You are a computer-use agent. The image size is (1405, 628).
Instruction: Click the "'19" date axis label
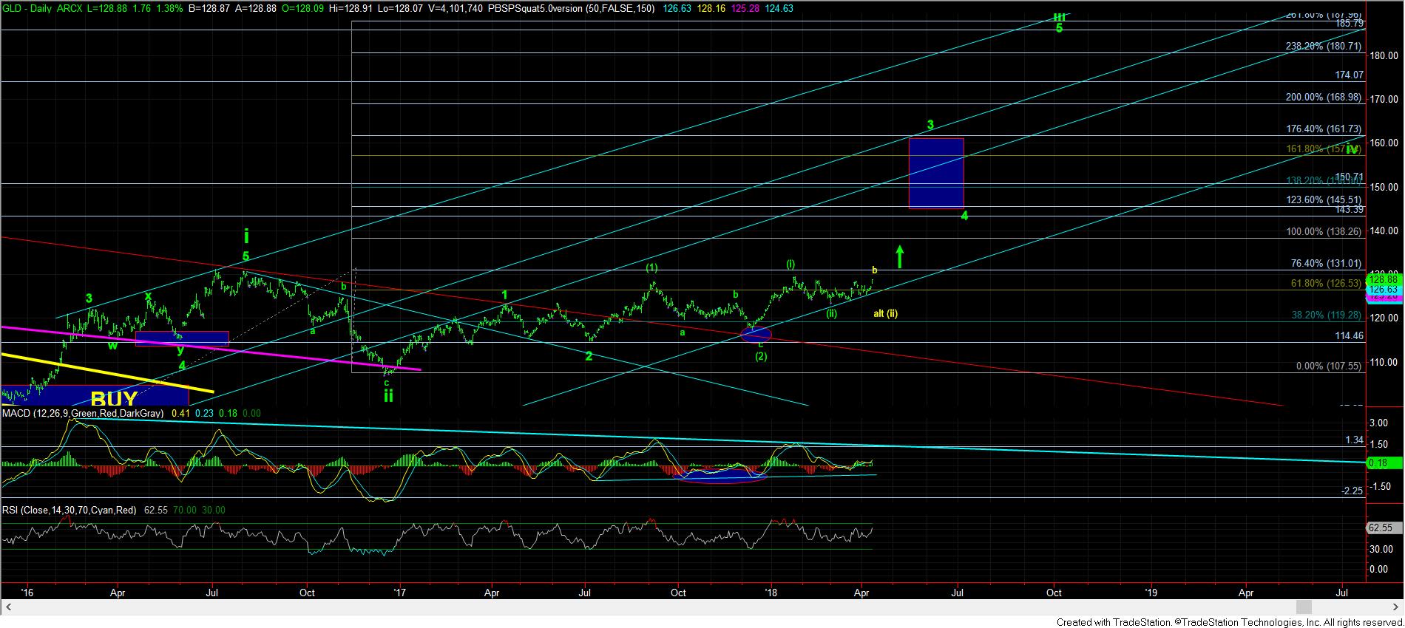(1151, 593)
